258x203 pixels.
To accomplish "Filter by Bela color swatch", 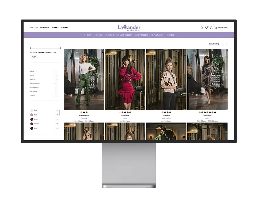I will [32, 110].
